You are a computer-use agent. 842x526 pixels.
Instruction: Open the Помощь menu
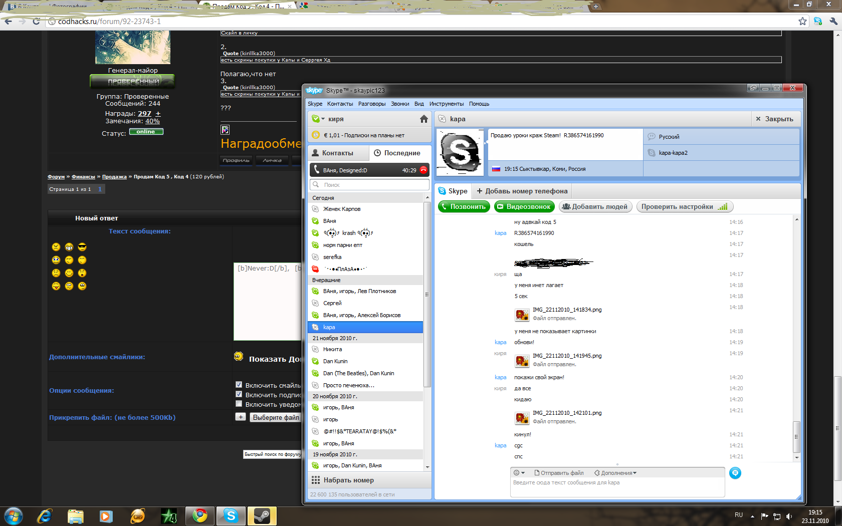(479, 104)
